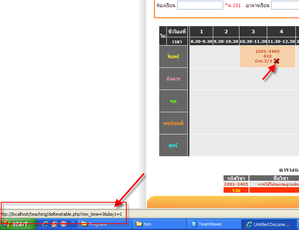This screenshot has width=299, height=230.
Task: Click the พฤหัสบดี (Thursday) row header
Action: point(174,123)
